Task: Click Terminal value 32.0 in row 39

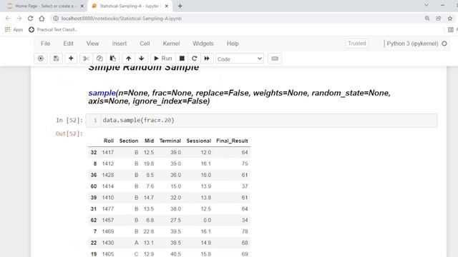Action: click(175, 198)
